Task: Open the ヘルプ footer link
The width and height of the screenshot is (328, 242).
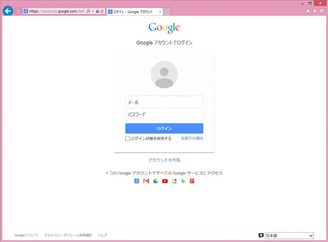Action: click(x=102, y=235)
